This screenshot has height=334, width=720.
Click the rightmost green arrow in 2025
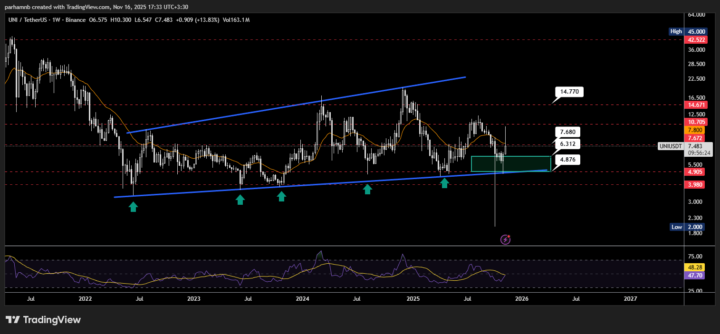444,182
